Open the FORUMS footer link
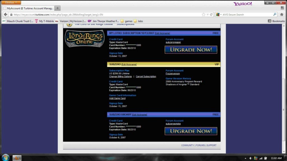This screenshot has height=161, width=287. [200, 145]
